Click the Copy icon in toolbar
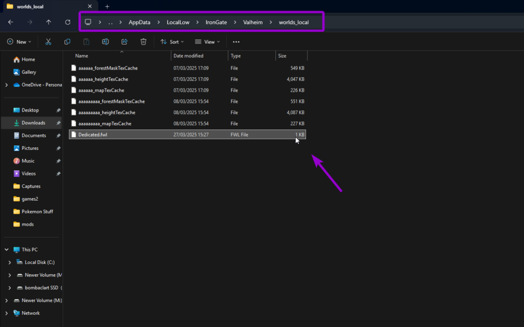The width and height of the screenshot is (524, 327). pos(67,42)
